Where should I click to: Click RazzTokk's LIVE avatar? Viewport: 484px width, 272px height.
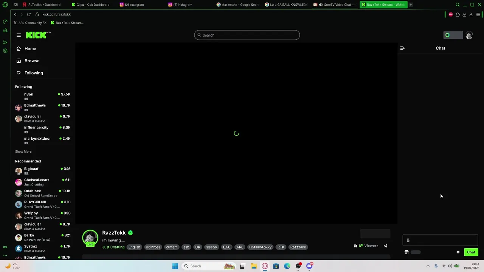(x=90, y=238)
